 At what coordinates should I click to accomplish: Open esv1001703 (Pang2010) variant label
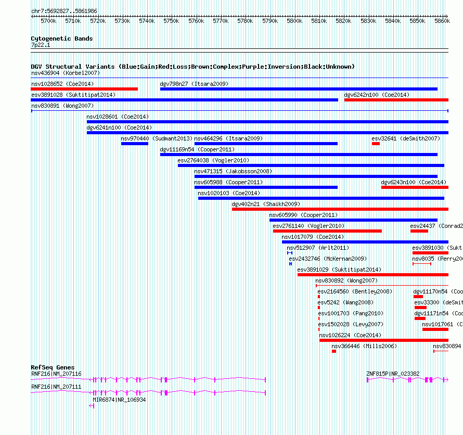351,313
